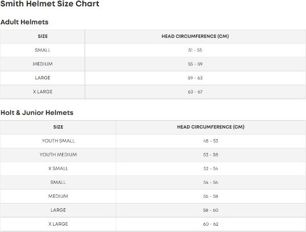The width and height of the screenshot is (306, 232).
Task: Click the 59 - 63 circumference value
Action: point(195,78)
